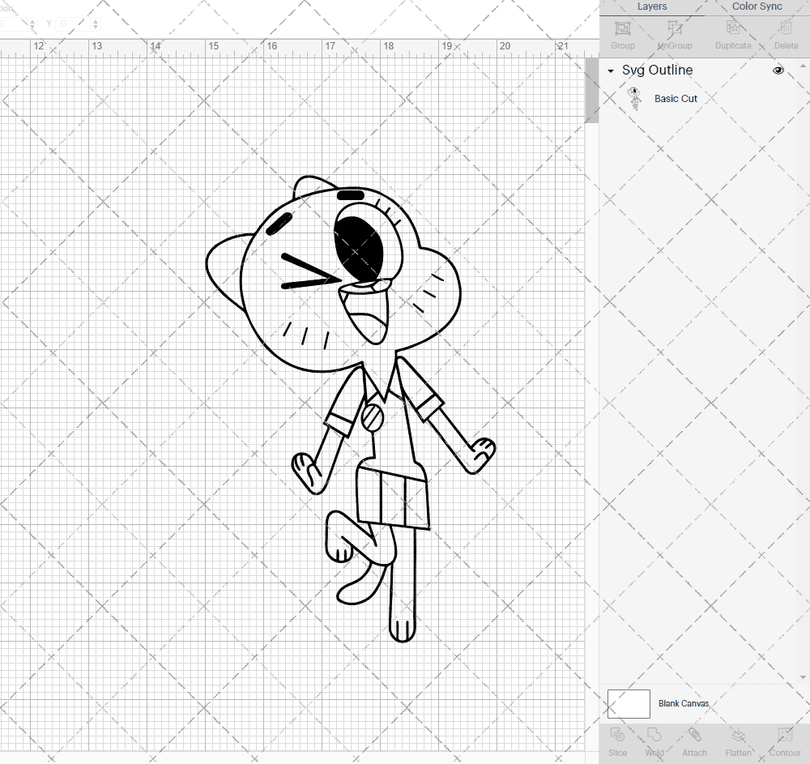Screen dimensions: 810x764
Task: Click the Delete layer icon
Action: coord(786,28)
